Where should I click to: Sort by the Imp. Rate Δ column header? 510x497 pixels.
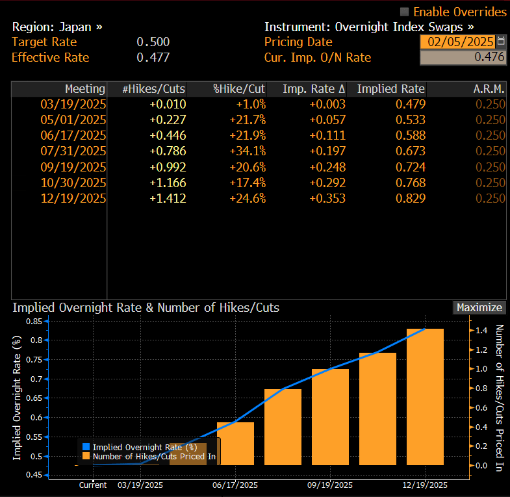tap(307, 89)
